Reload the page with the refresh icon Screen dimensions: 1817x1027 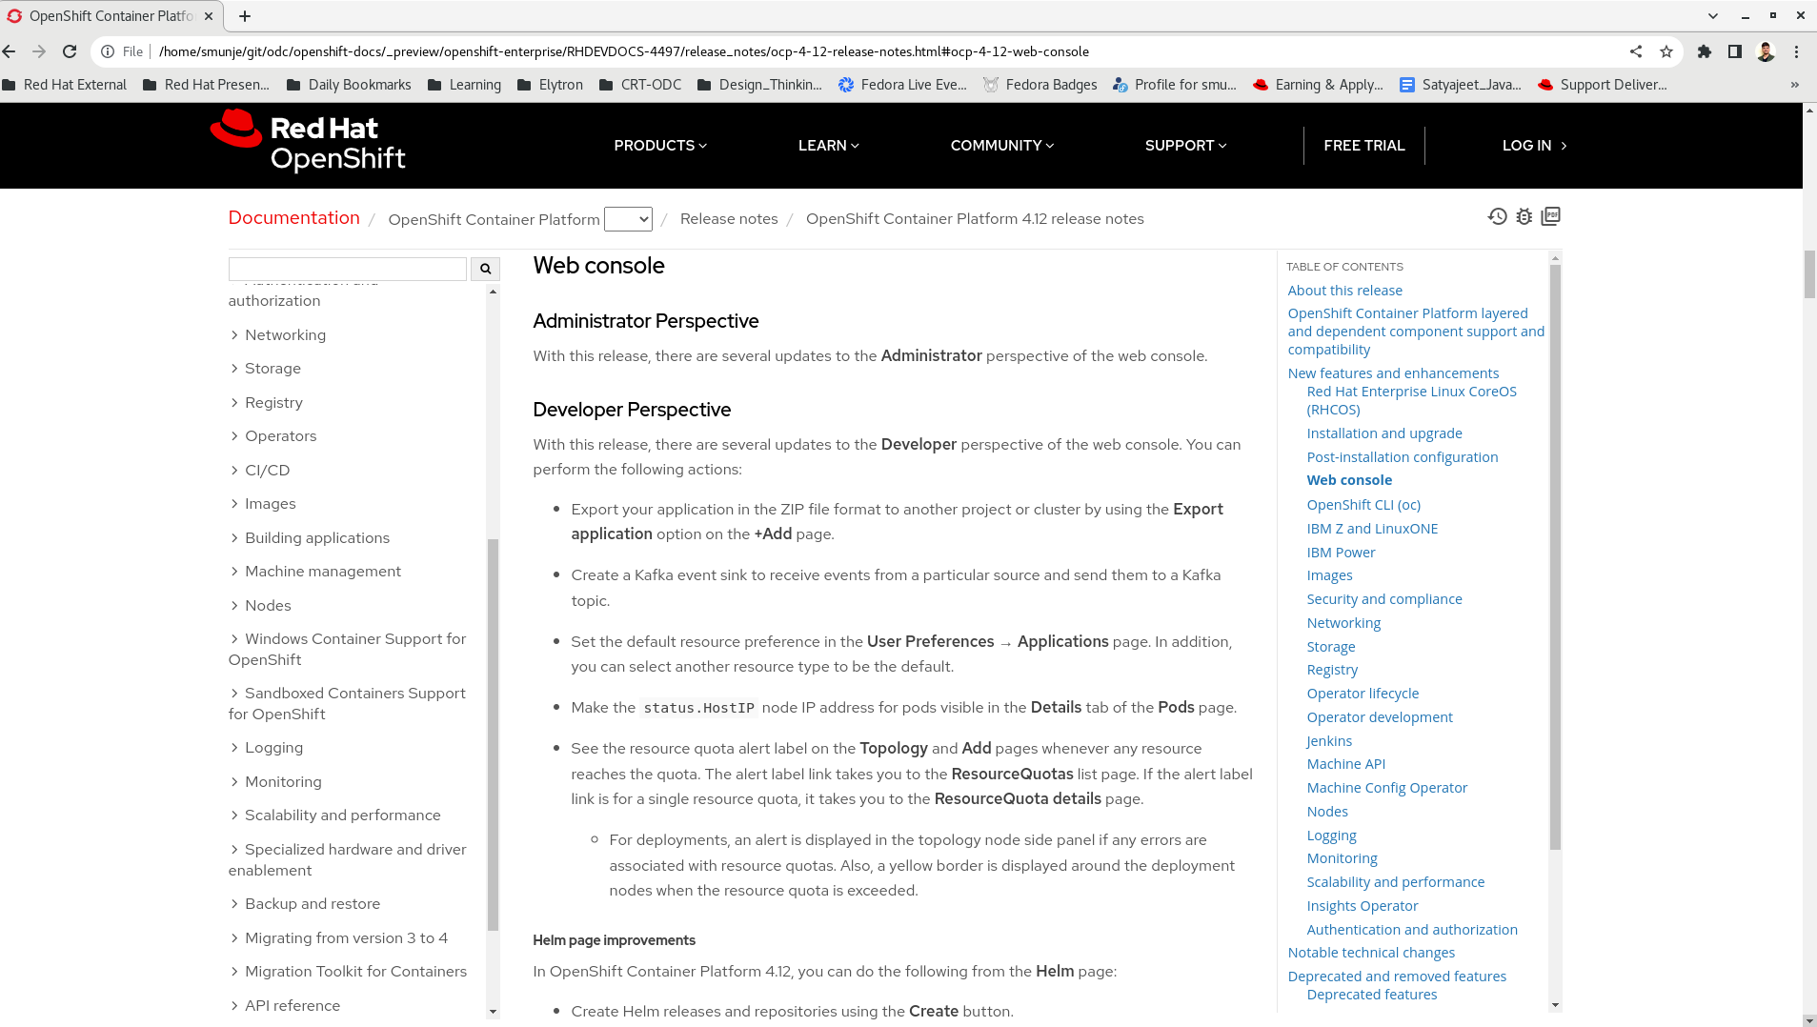[x=70, y=51]
